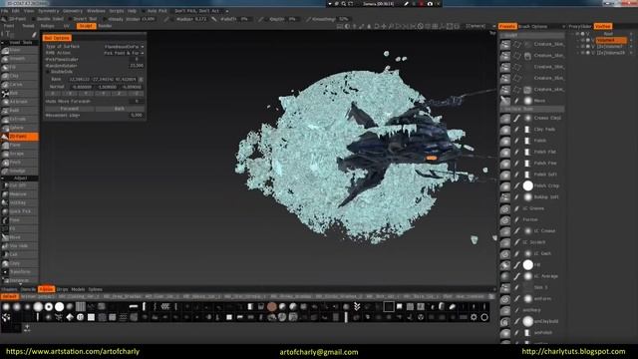
Task: Select the Pinch voxel tool
Action: click(20, 162)
